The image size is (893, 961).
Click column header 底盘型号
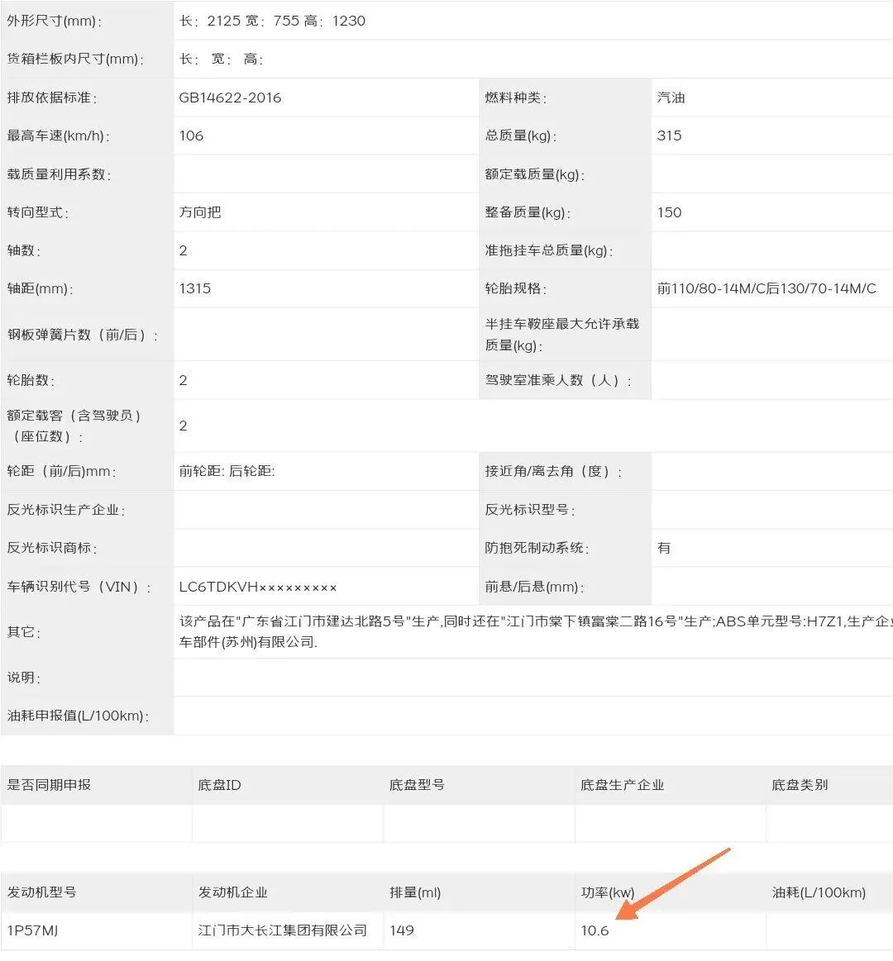coord(417,785)
